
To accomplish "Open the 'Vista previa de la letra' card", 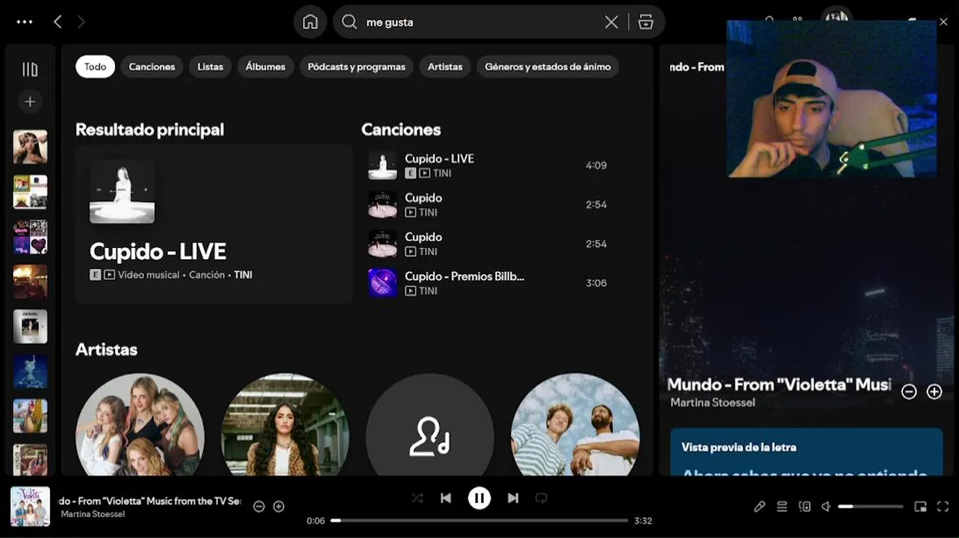I will [806, 452].
